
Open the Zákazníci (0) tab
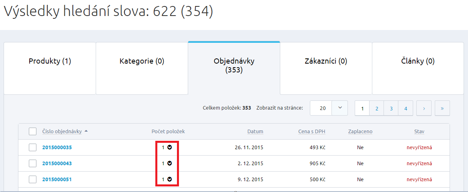(325, 61)
